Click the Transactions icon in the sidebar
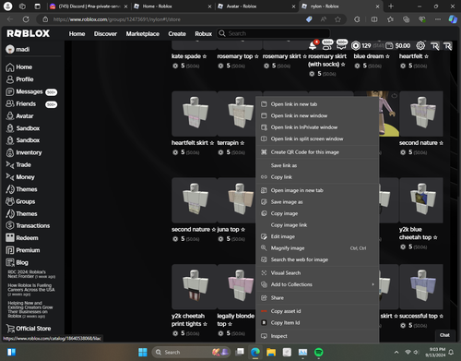The image size is (461, 361). point(10,225)
